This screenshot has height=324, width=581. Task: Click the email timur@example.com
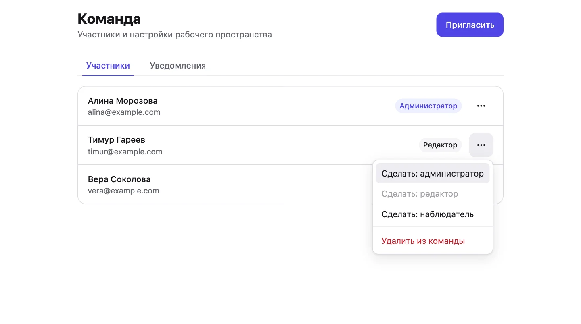point(125,152)
